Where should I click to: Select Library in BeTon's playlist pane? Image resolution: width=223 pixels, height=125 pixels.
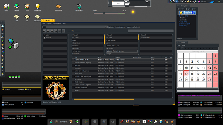[55, 35]
